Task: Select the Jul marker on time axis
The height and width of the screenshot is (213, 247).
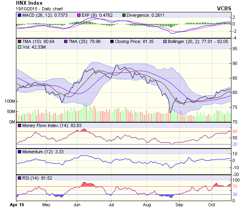Action: (112, 205)
